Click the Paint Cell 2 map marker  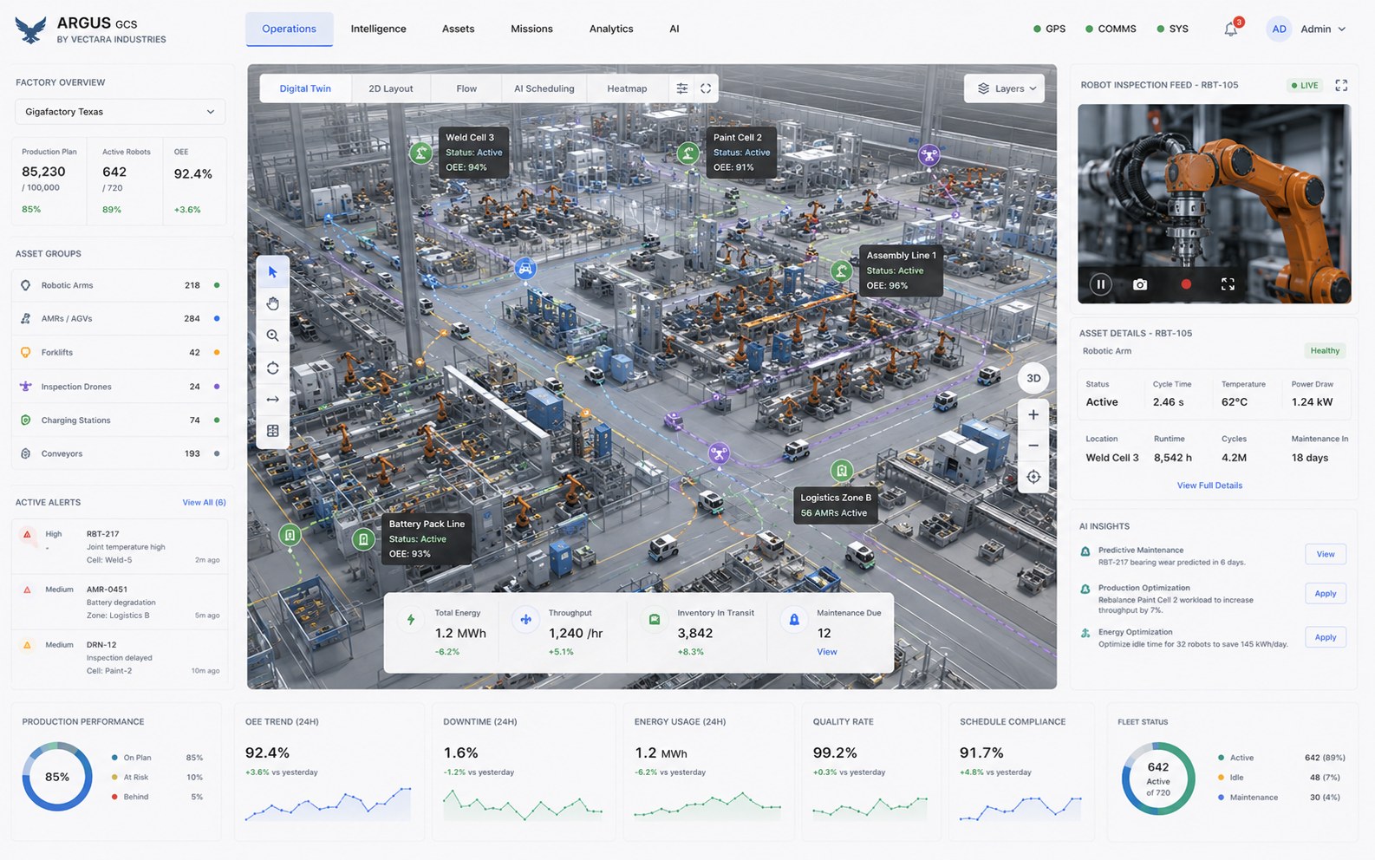click(688, 153)
